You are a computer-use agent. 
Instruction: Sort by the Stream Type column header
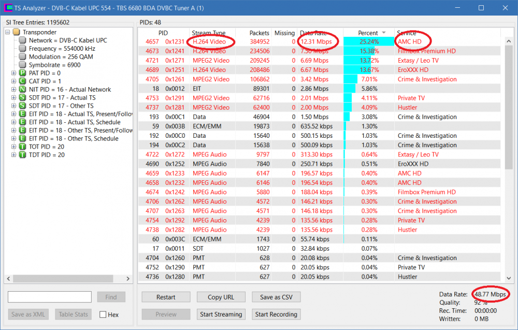click(x=212, y=33)
